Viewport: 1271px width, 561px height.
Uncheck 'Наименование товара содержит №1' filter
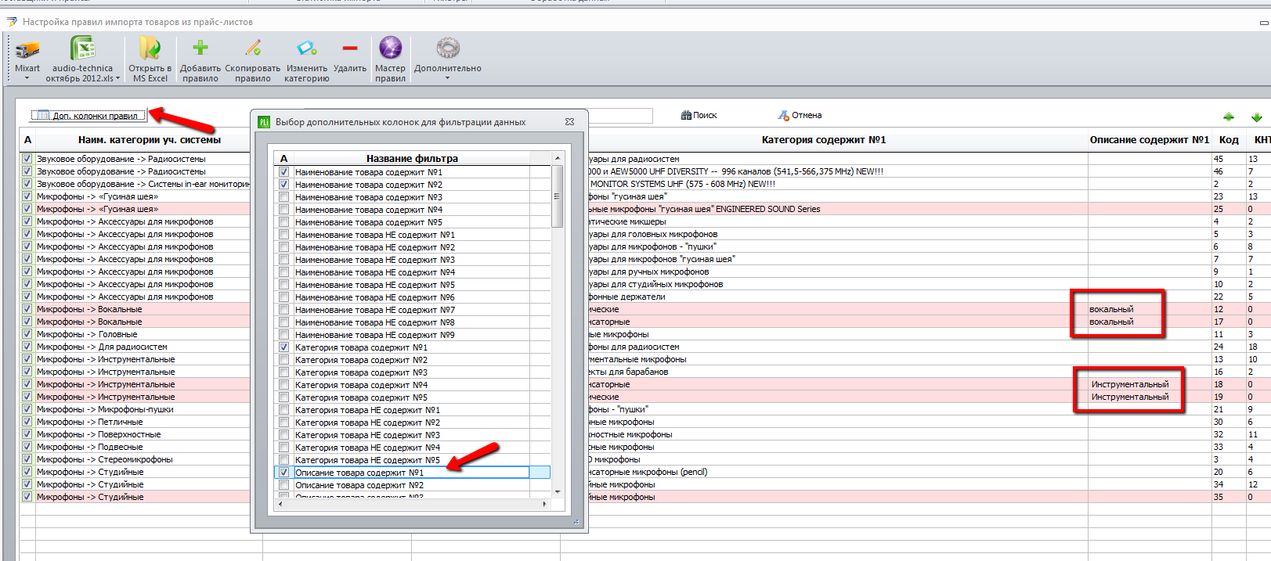283,172
